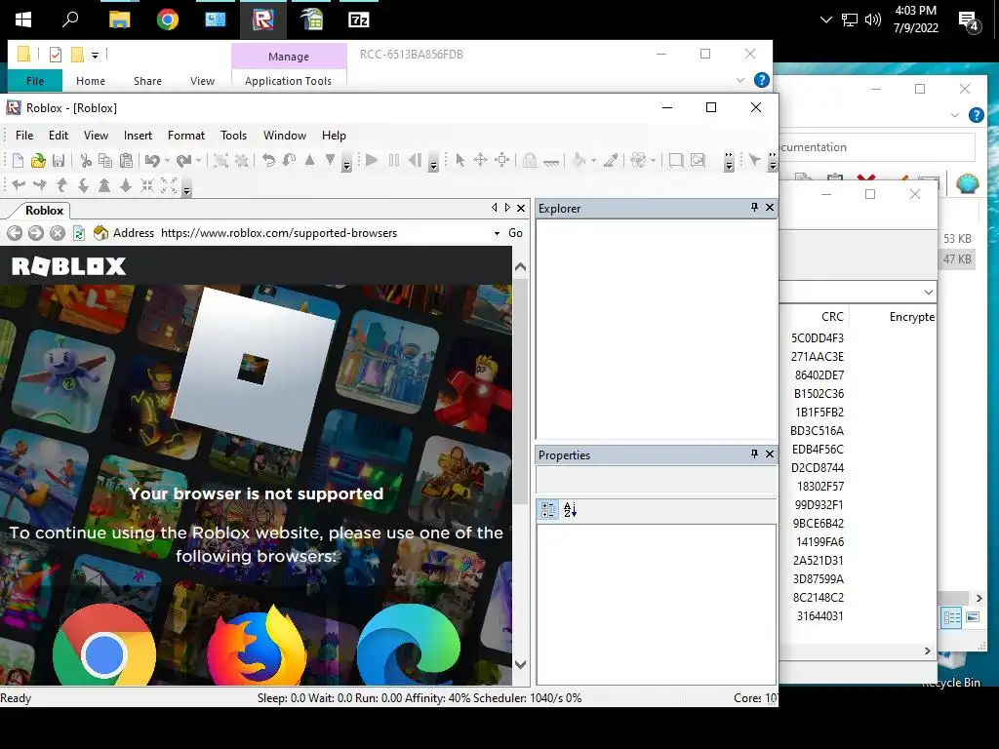
Task: Create a new file with the New toolbar icon
Action: tap(18, 161)
